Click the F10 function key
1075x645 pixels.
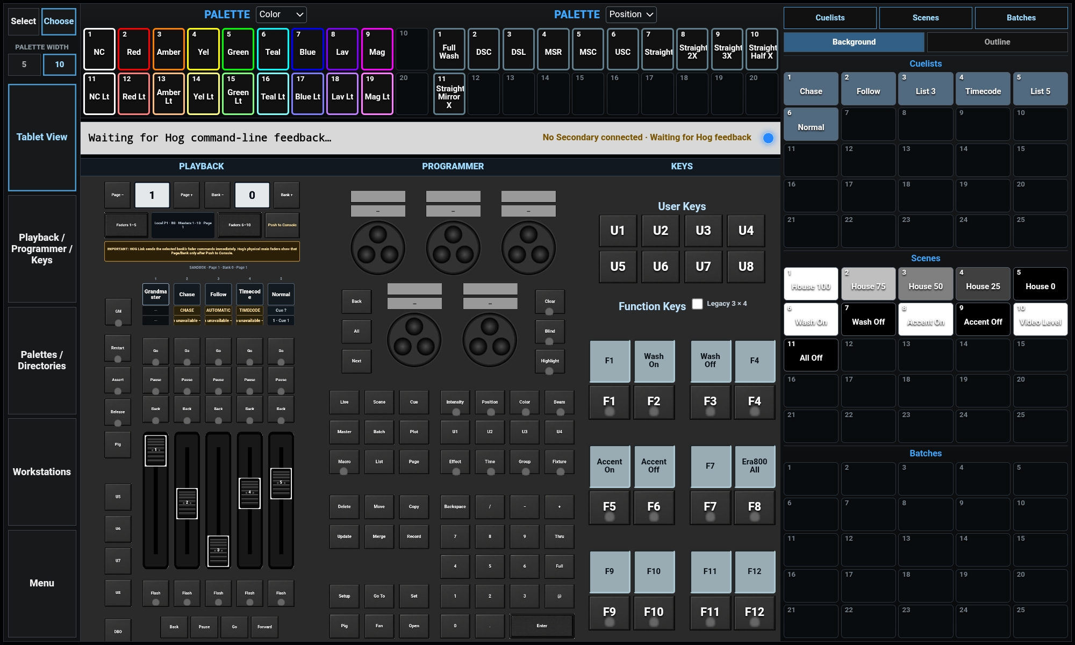pyautogui.click(x=654, y=613)
